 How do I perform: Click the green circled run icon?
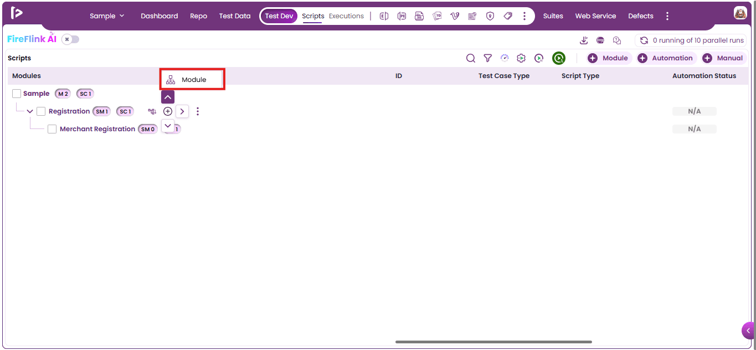(559, 58)
